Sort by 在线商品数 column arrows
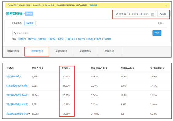 134,68
